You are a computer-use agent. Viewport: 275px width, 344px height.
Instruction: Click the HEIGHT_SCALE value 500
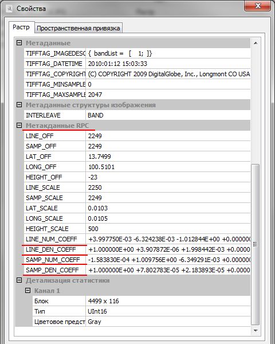[93, 229]
